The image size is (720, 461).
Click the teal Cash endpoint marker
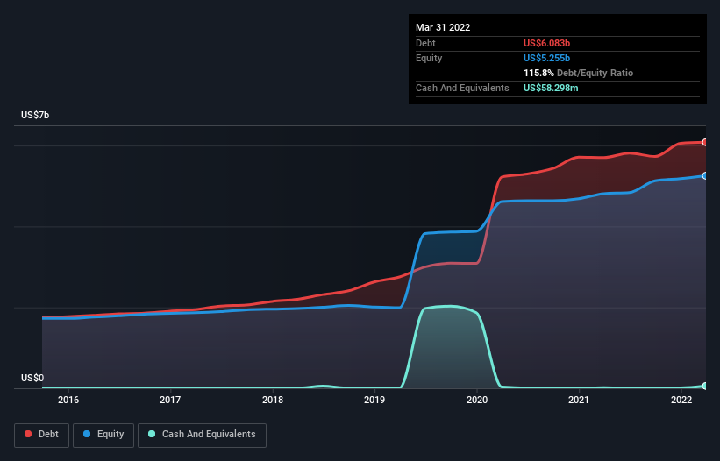705,387
